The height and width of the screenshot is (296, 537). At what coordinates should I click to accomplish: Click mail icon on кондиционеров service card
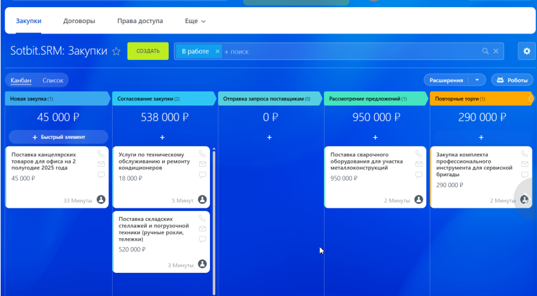coord(202,164)
